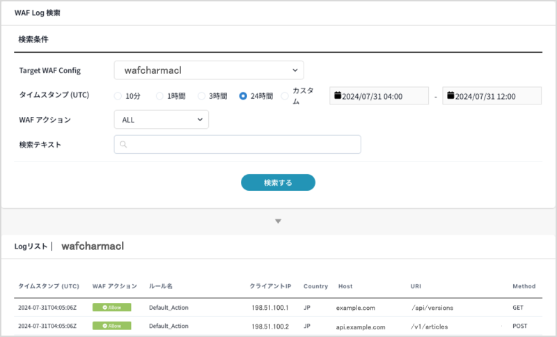Click the Logリスト heading
The image size is (557, 337).
(31, 246)
